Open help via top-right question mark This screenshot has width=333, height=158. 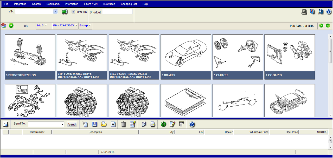328,12
